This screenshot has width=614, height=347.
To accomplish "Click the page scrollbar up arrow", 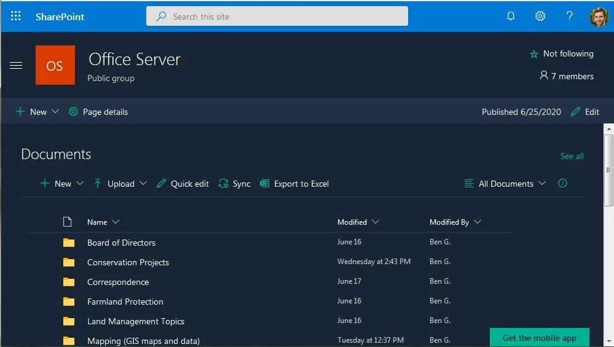I will [608, 128].
